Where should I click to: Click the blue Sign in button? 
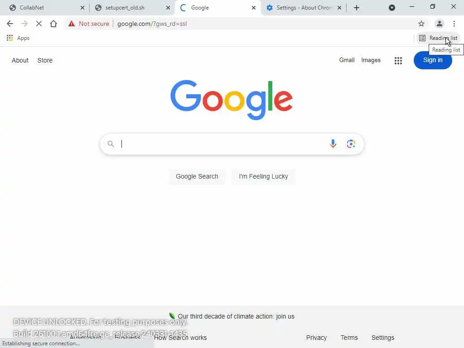point(433,60)
